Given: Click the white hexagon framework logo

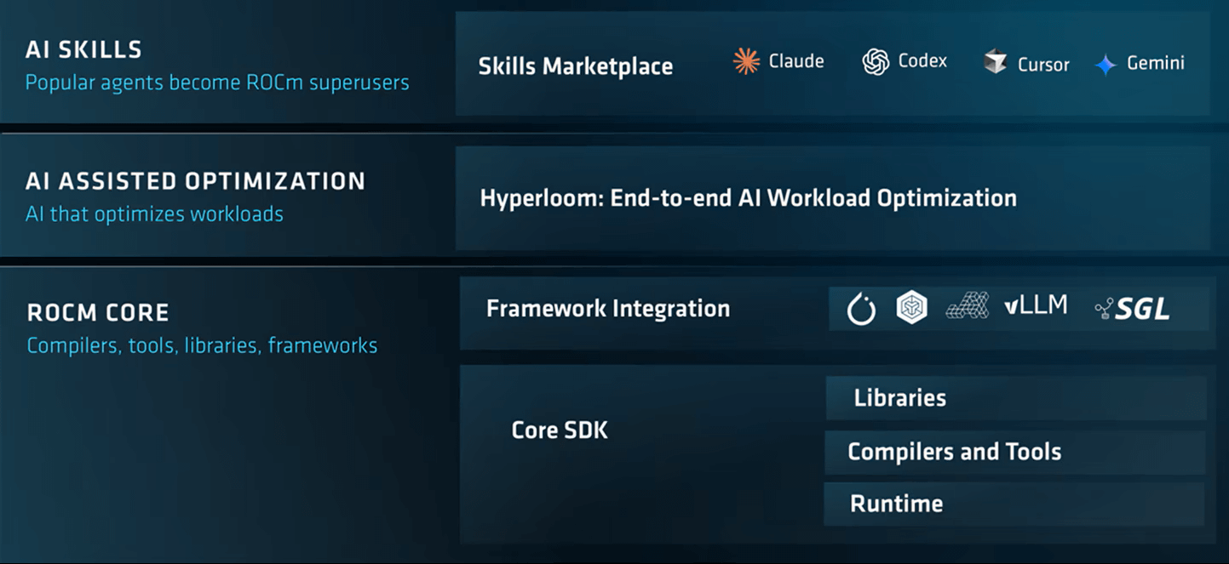Looking at the screenshot, I should [x=912, y=307].
